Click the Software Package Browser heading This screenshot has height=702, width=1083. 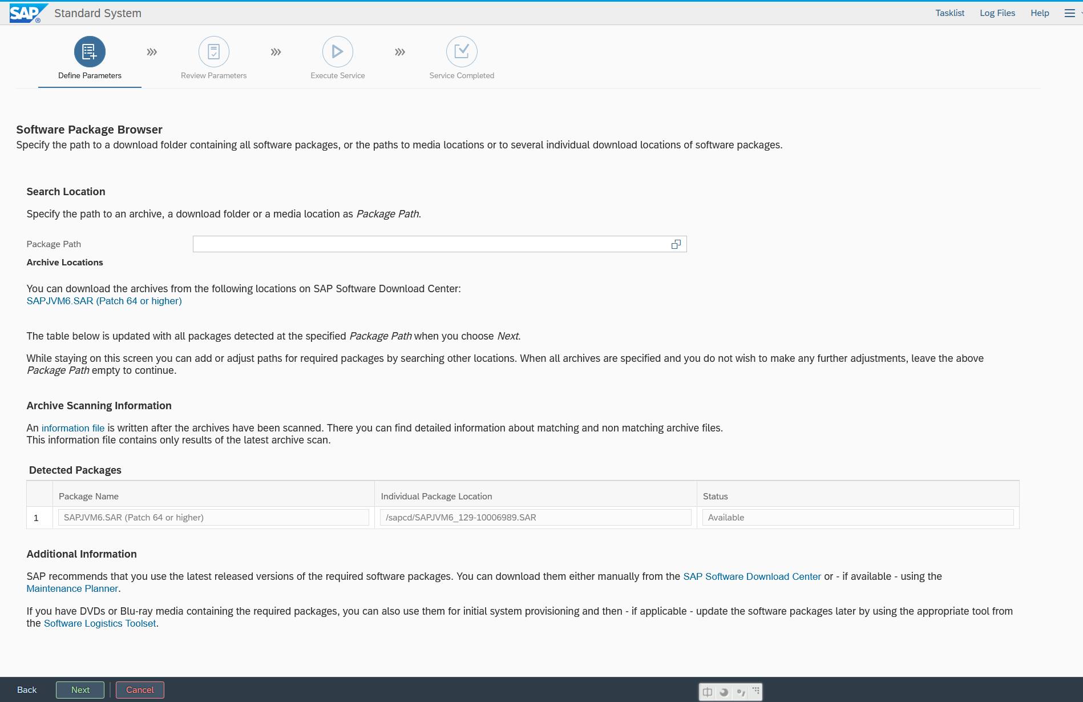pyautogui.click(x=90, y=130)
